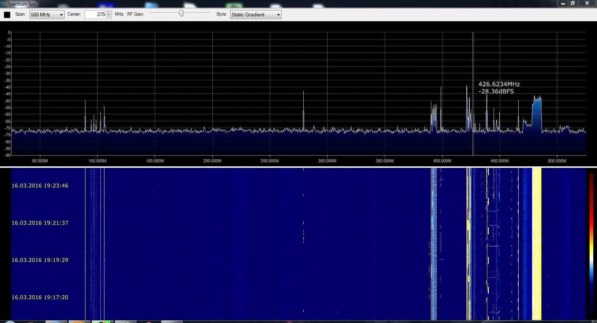
Task: Click waterfall timestamp 16.03.2016 19:17:20
Action: (40, 297)
